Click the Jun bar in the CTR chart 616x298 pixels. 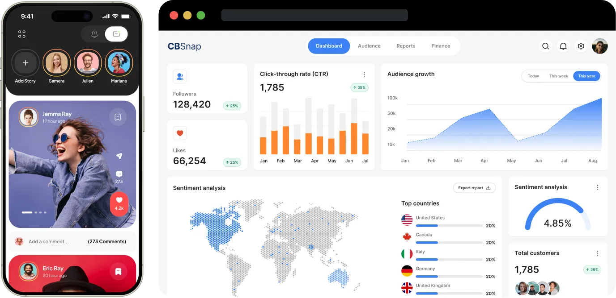[354, 127]
